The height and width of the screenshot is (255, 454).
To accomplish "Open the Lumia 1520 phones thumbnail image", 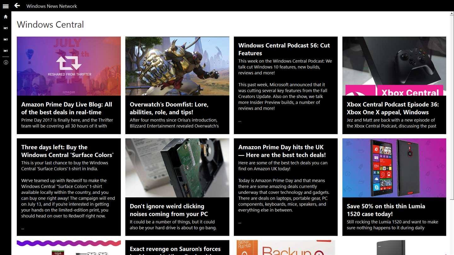I will [394, 168].
